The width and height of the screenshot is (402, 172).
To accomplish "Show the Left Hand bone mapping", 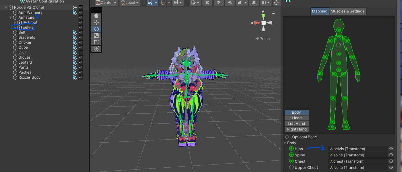I will point(297,124).
